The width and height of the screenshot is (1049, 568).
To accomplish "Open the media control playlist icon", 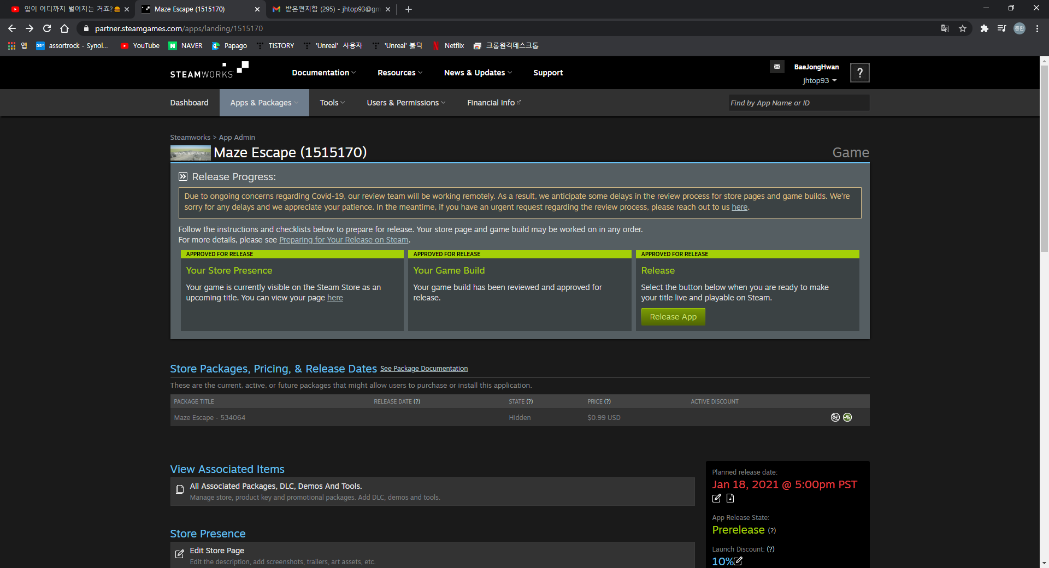I will pyautogui.click(x=1001, y=28).
